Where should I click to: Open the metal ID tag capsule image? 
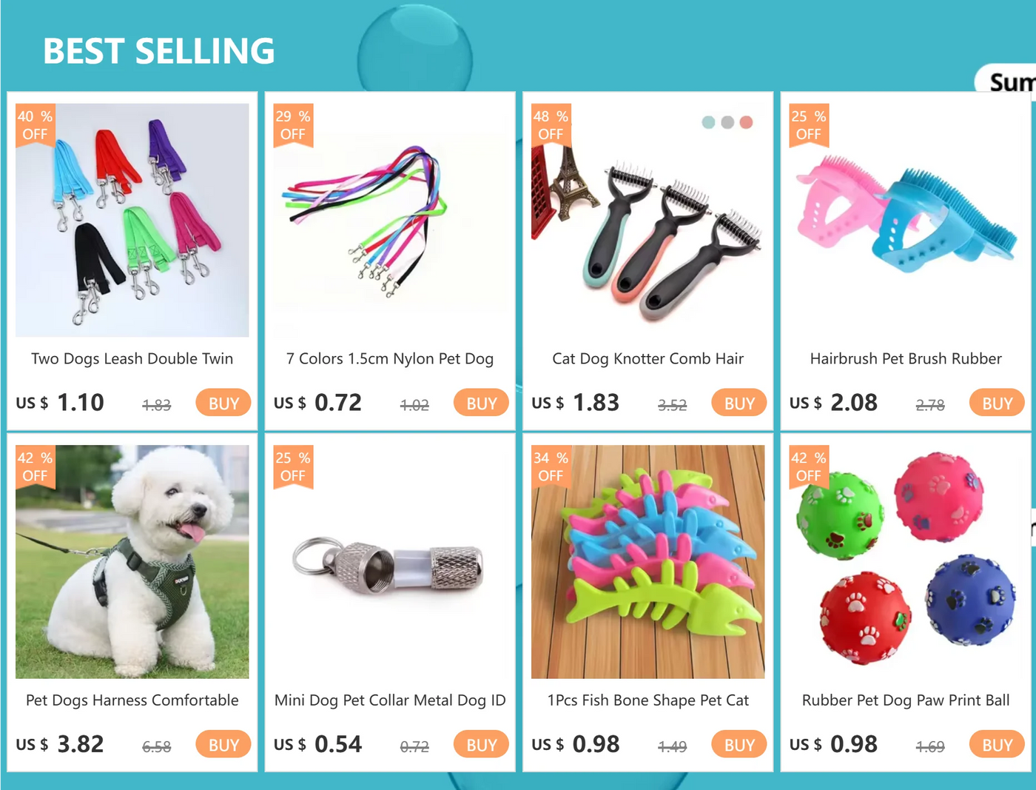pos(390,561)
